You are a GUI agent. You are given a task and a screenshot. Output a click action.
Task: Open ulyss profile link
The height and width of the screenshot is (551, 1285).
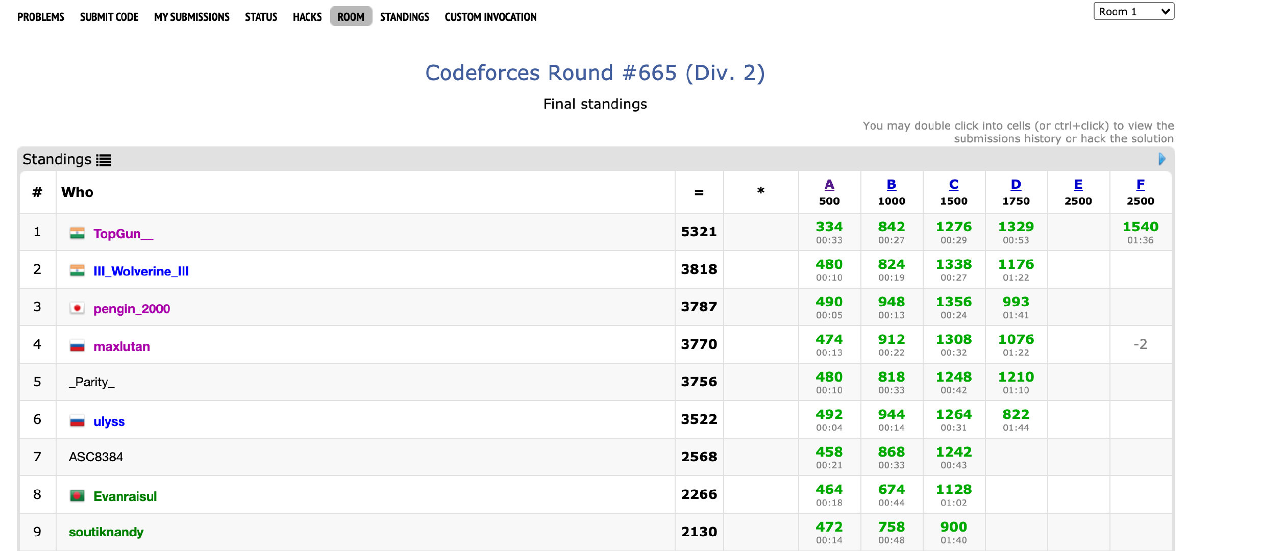coord(109,421)
